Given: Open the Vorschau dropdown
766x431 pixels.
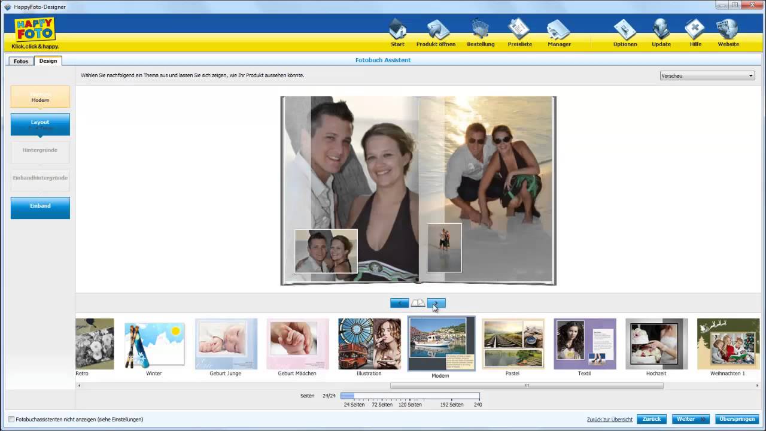Looking at the screenshot, I should 707,75.
